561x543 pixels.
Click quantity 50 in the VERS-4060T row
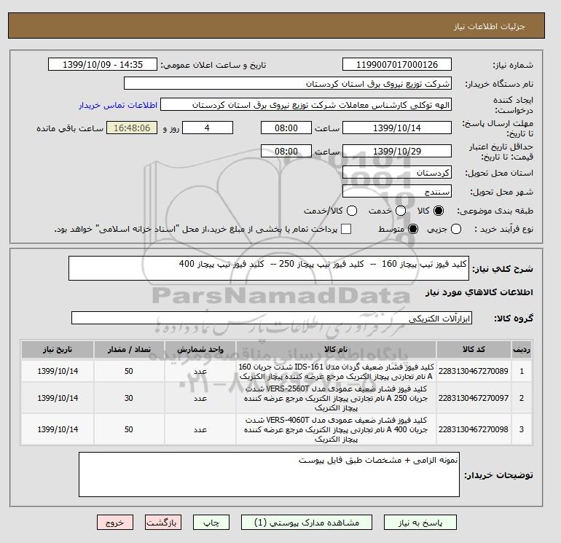(x=129, y=429)
